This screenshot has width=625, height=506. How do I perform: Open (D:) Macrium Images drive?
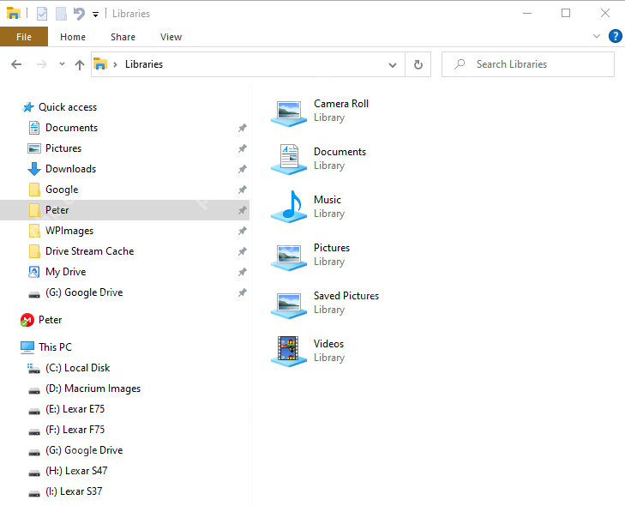pyautogui.click(x=93, y=389)
